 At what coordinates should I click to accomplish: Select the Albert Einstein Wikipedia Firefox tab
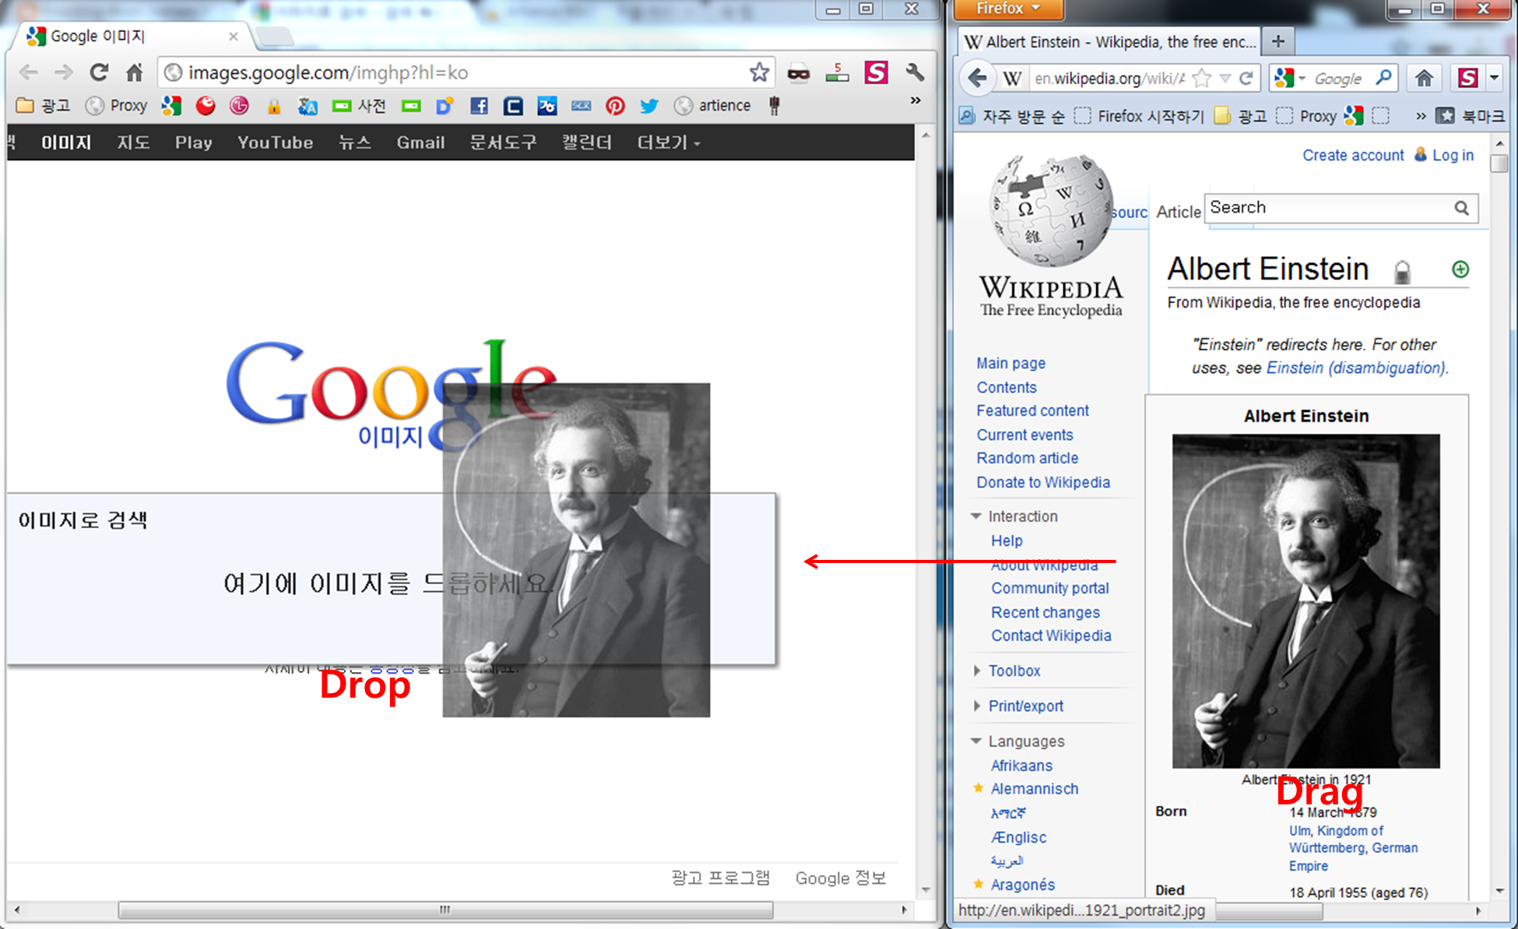click(1109, 41)
